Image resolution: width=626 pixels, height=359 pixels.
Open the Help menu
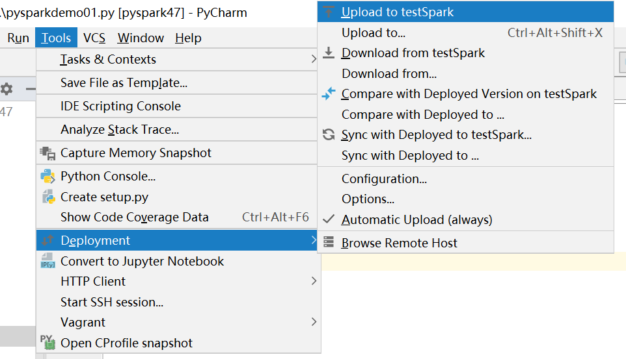click(x=188, y=38)
